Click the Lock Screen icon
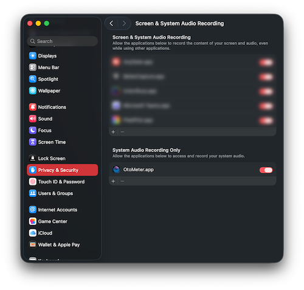Screen dimensions: 304x290 coord(33,158)
